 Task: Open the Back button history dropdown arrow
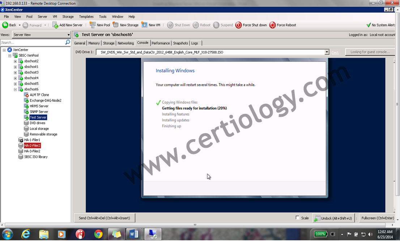(20, 25)
